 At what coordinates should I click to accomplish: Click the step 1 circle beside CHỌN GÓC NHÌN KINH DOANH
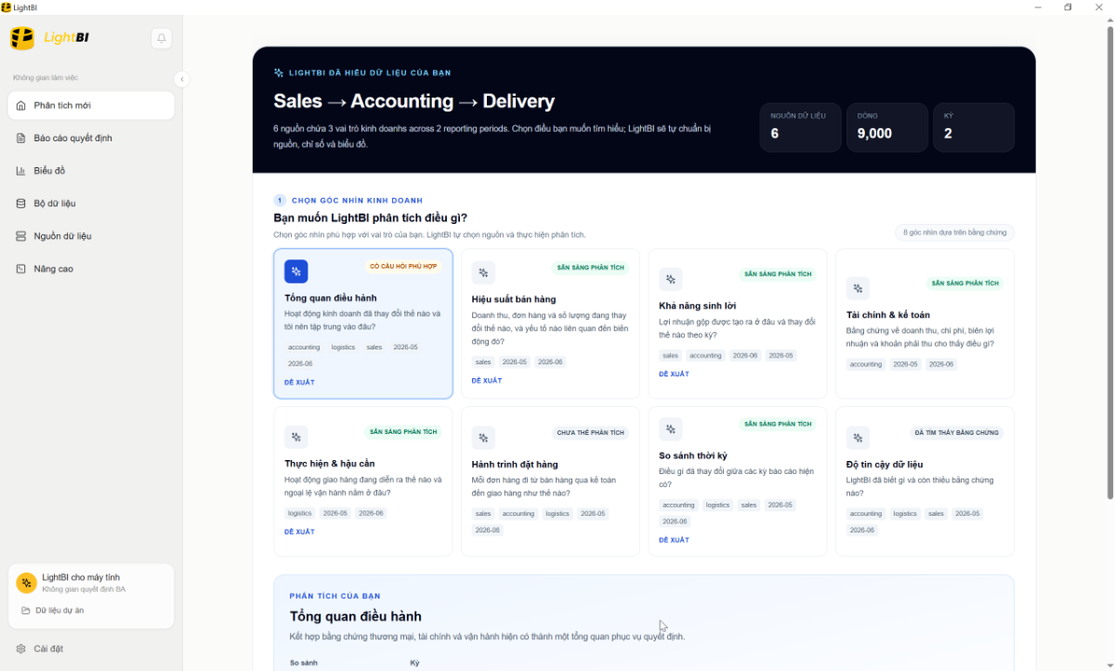click(x=280, y=200)
